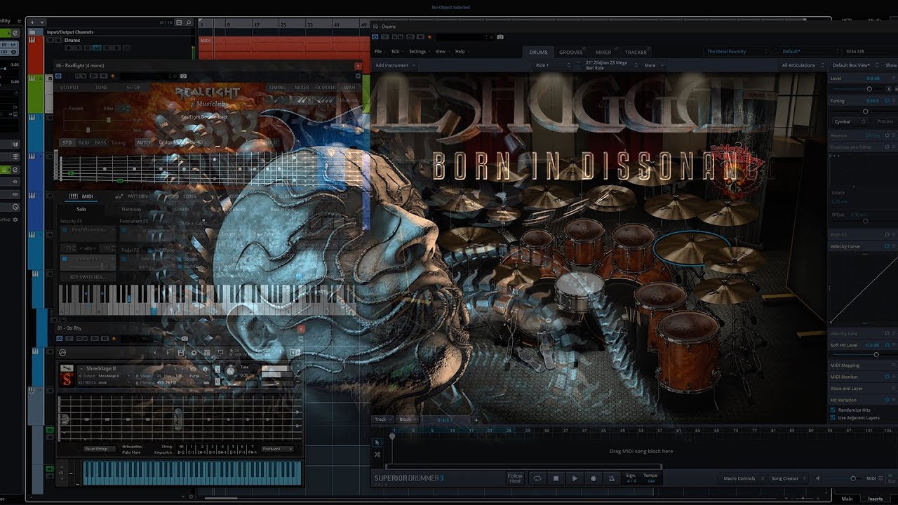
Task: Select the pointer tool in the song track area
Action: pyautogui.click(x=377, y=443)
